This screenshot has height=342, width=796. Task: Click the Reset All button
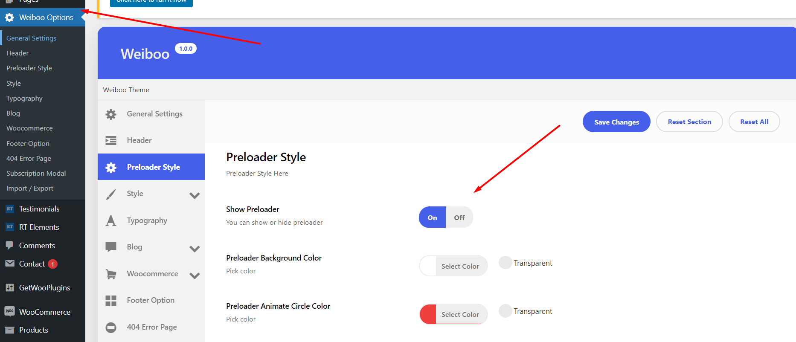coord(754,122)
